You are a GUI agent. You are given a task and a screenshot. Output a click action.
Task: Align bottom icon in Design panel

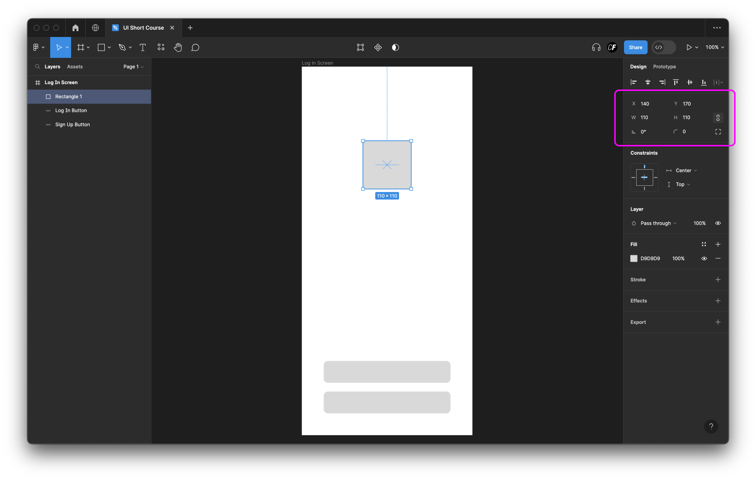click(x=704, y=82)
